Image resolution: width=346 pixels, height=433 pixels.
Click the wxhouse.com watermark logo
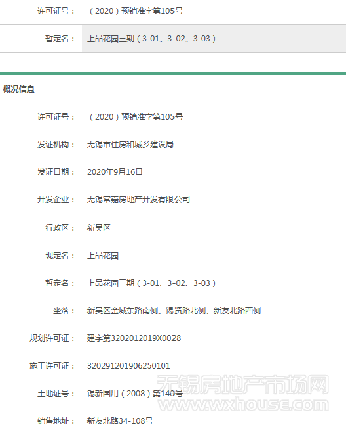(x=243, y=394)
